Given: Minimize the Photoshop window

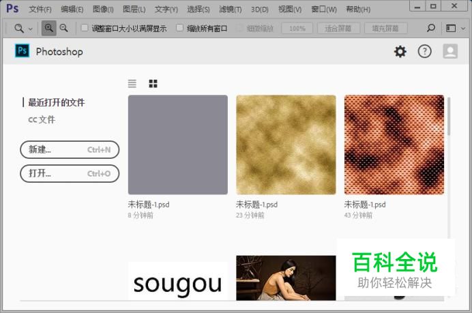Looking at the screenshot, I should [417, 6].
